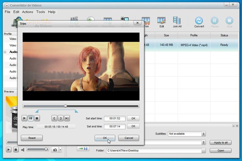
Task: Take a snapshot with camera icon
Action: click(x=55, y=150)
